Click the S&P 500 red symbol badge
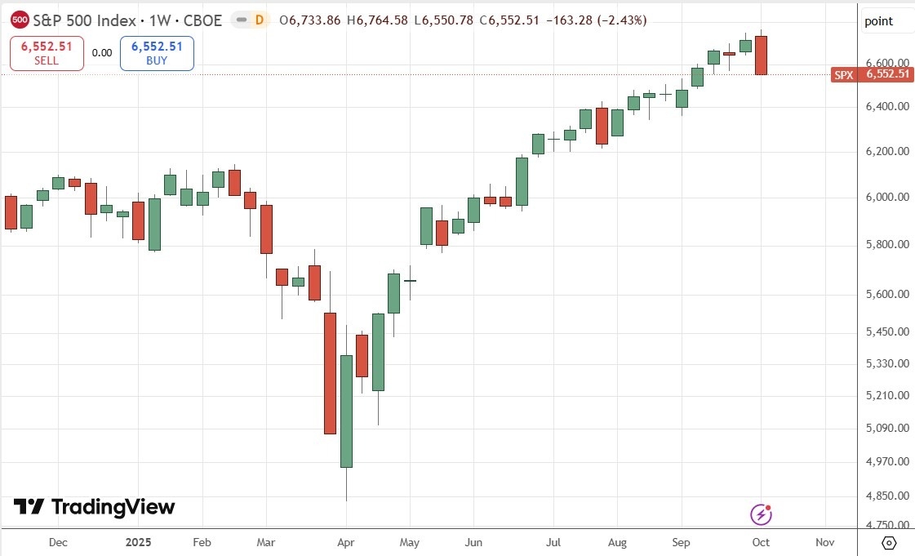The width and height of the screenshot is (915, 556). 22,21
